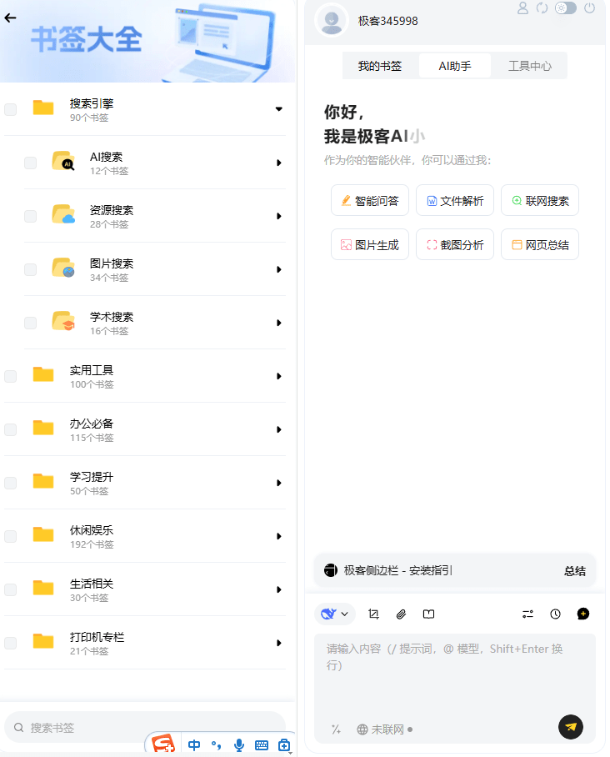Image resolution: width=610 pixels, height=757 pixels.
Task: Click the power logout icon
Action: tap(589, 8)
